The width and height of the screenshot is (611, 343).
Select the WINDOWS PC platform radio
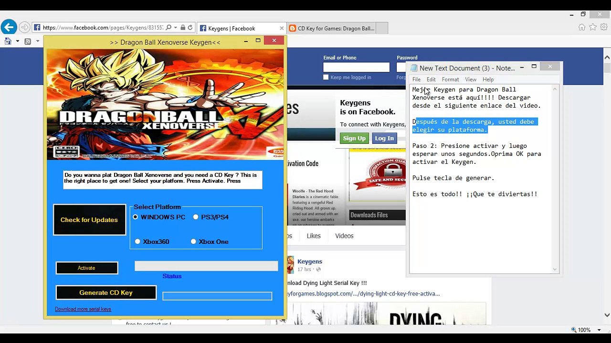(136, 217)
